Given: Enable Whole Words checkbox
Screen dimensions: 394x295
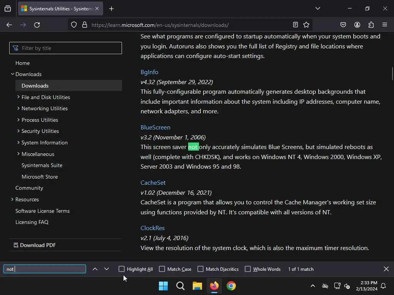Looking at the screenshot, I should 248,269.
